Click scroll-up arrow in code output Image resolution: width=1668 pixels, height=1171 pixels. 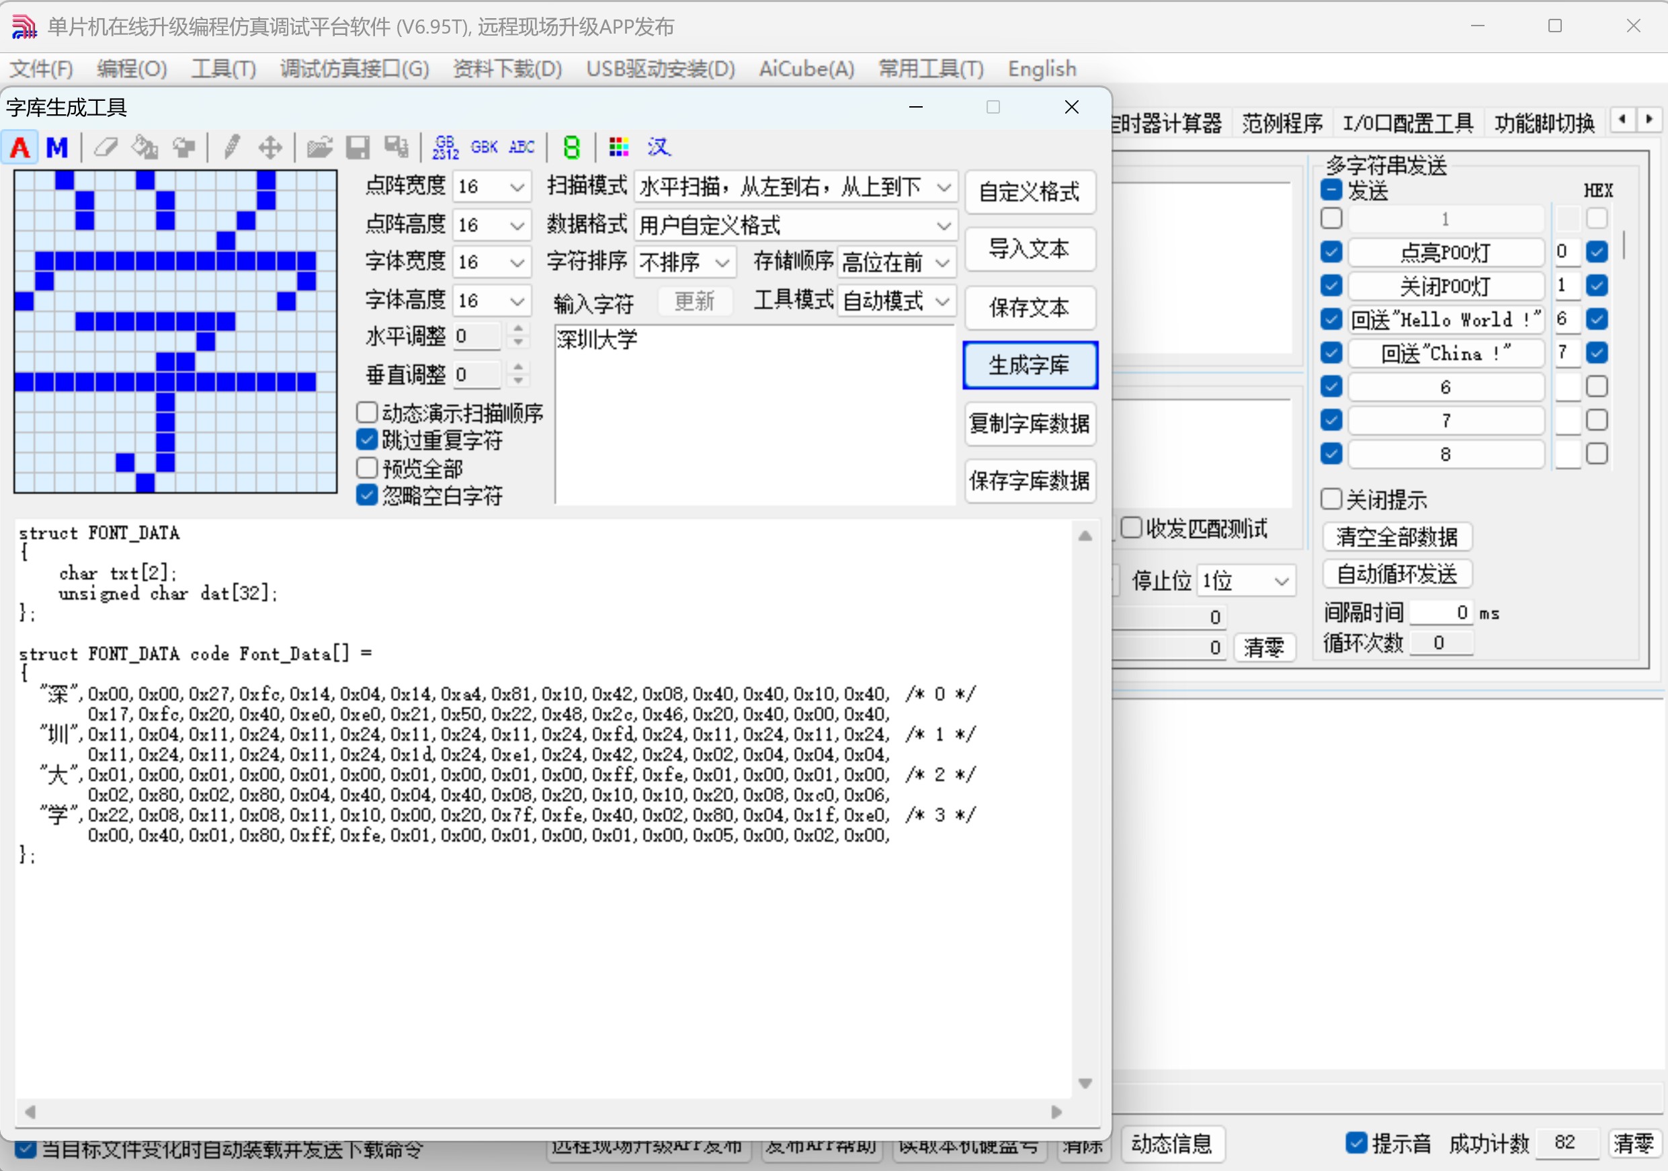pos(1085,536)
